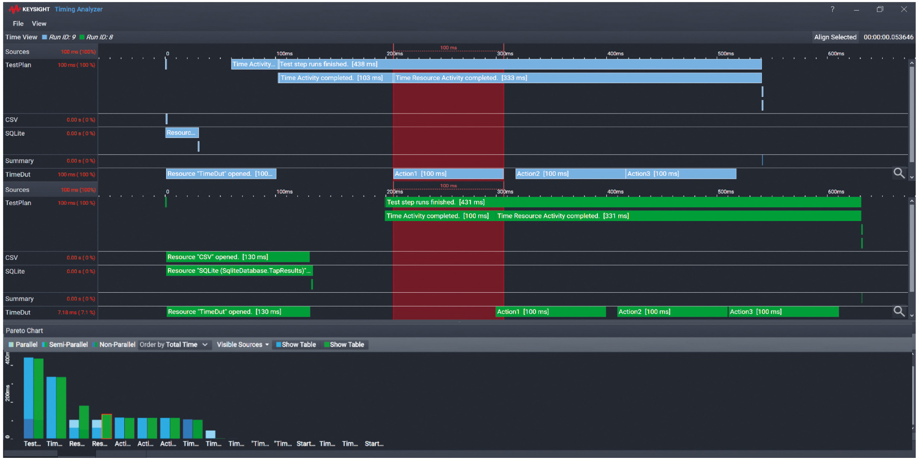Open the View menu
Screen dimensions: 919x460
tap(39, 23)
